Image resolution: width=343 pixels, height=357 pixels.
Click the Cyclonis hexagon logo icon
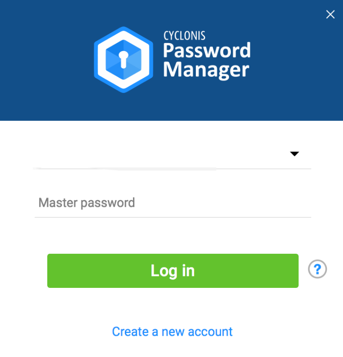[x=123, y=60]
